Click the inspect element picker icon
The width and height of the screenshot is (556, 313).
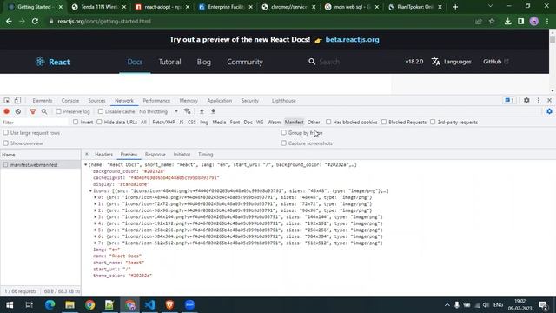(7, 101)
